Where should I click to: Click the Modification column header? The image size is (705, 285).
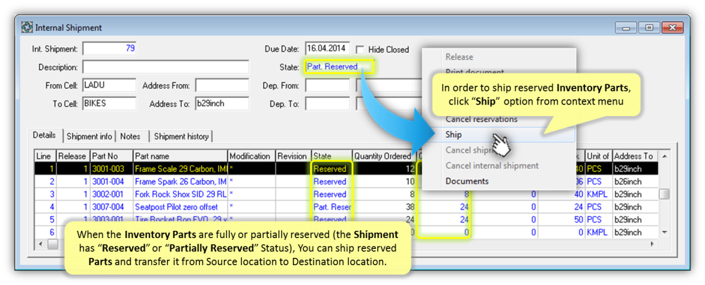(252, 156)
